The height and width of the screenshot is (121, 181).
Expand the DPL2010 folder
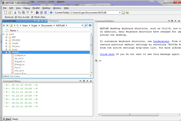[6, 40]
